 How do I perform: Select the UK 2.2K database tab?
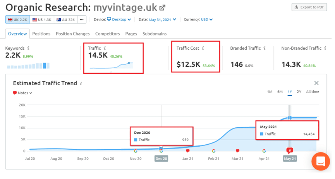click(x=18, y=20)
